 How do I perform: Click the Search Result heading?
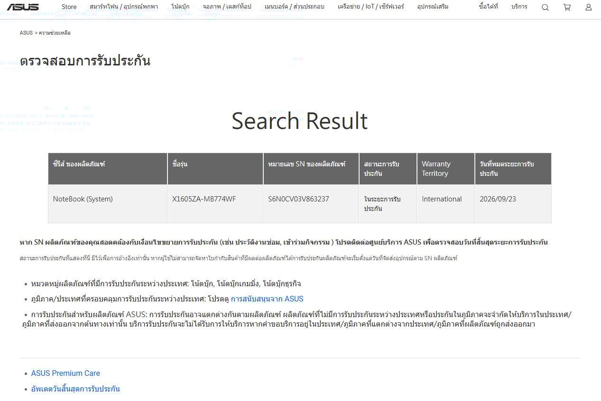tap(300, 120)
